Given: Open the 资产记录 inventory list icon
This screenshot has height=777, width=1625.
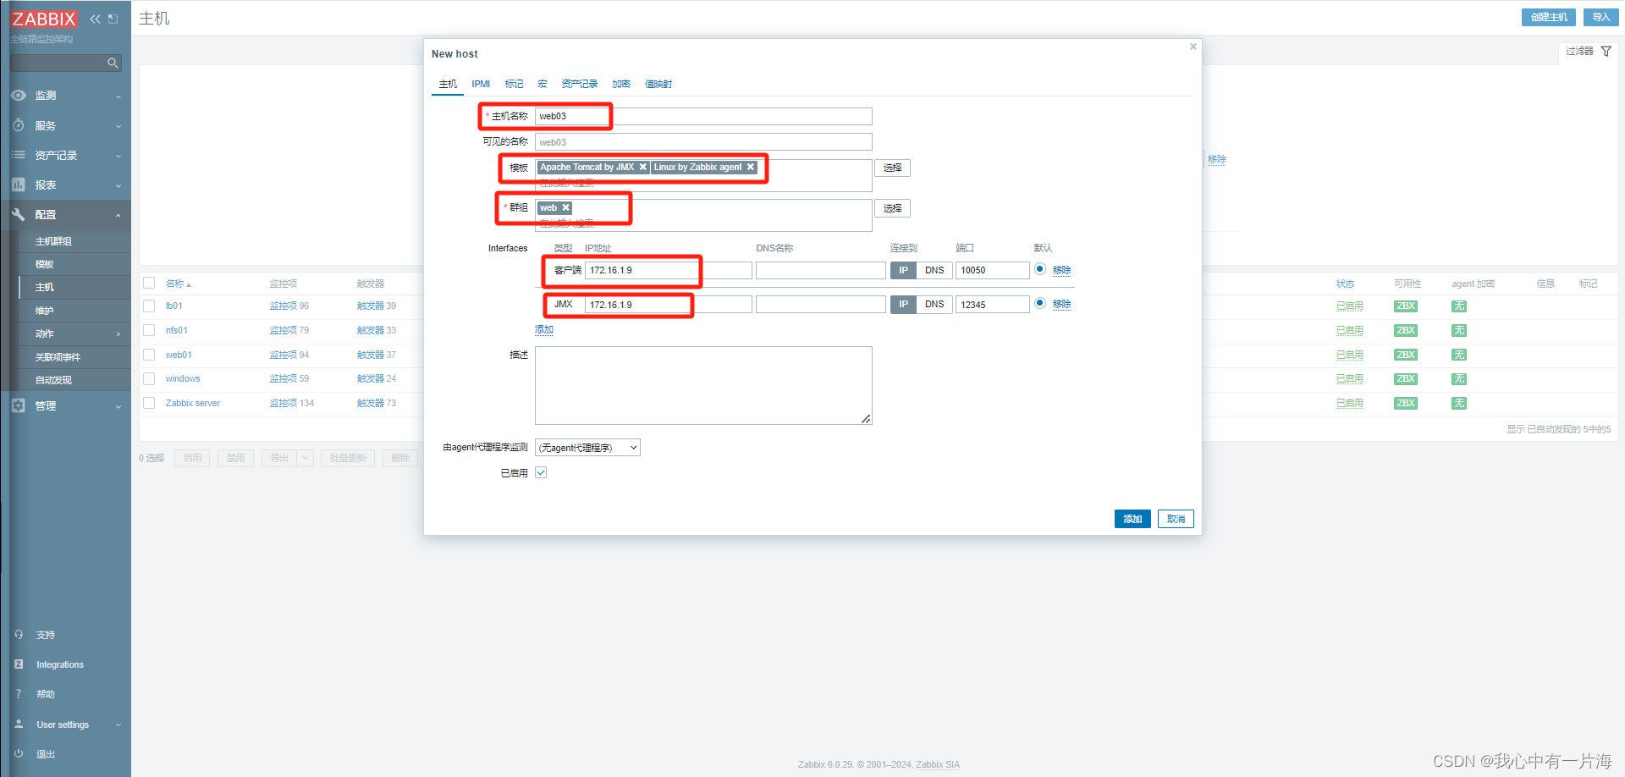Looking at the screenshot, I should coord(19,155).
